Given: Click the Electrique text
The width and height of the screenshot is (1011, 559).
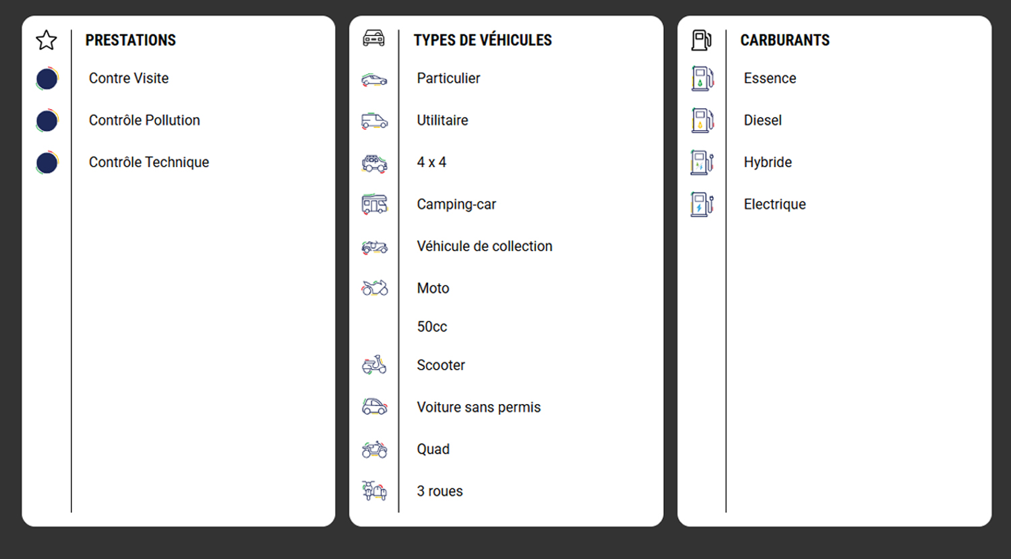Looking at the screenshot, I should click(774, 204).
